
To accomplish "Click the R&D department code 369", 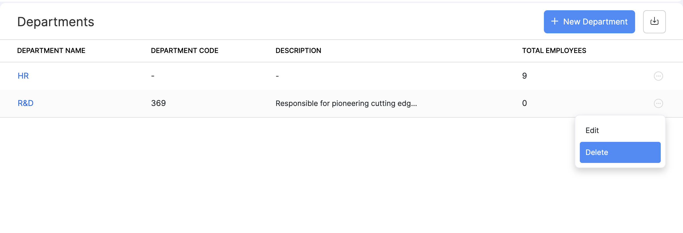I will pos(158,103).
